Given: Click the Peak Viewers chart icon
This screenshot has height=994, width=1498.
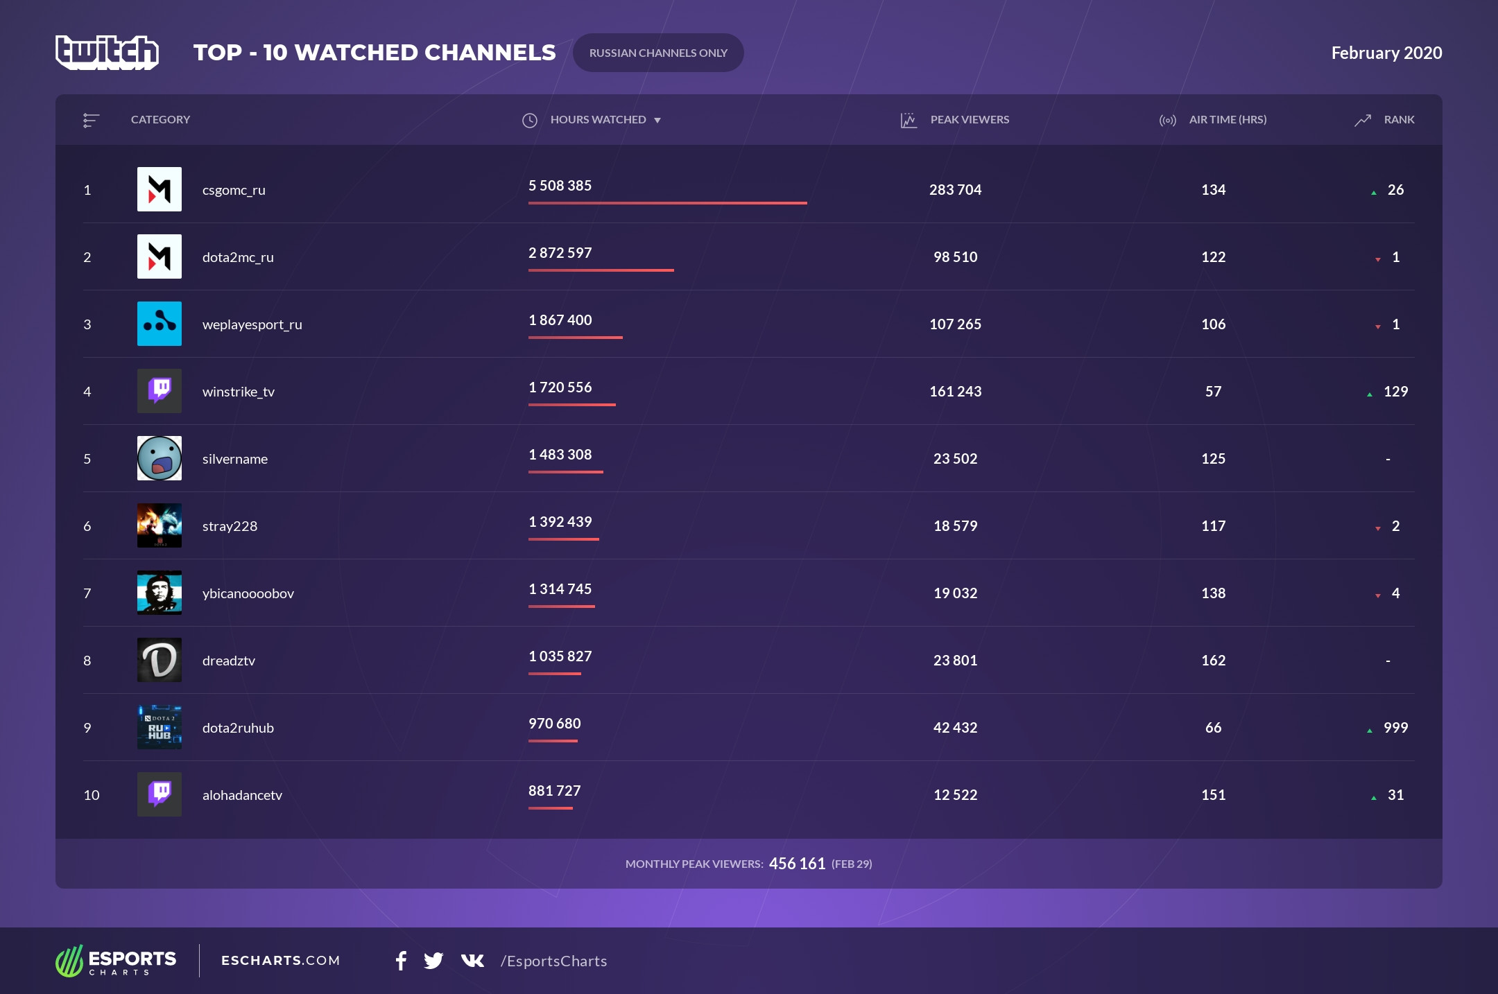Looking at the screenshot, I should click(909, 119).
